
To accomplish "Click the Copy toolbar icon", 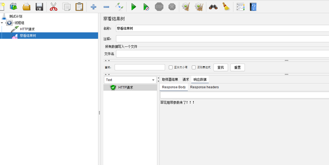I will point(66,6).
